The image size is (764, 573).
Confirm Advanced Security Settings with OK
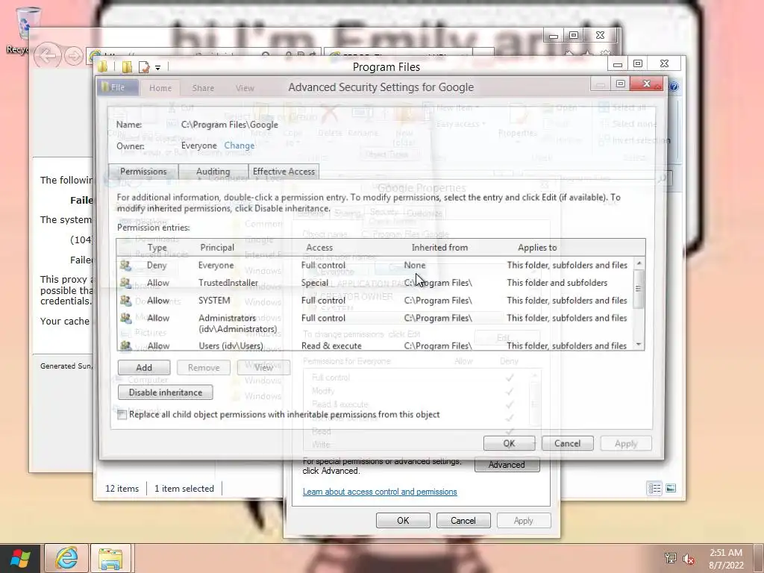pyautogui.click(x=509, y=443)
